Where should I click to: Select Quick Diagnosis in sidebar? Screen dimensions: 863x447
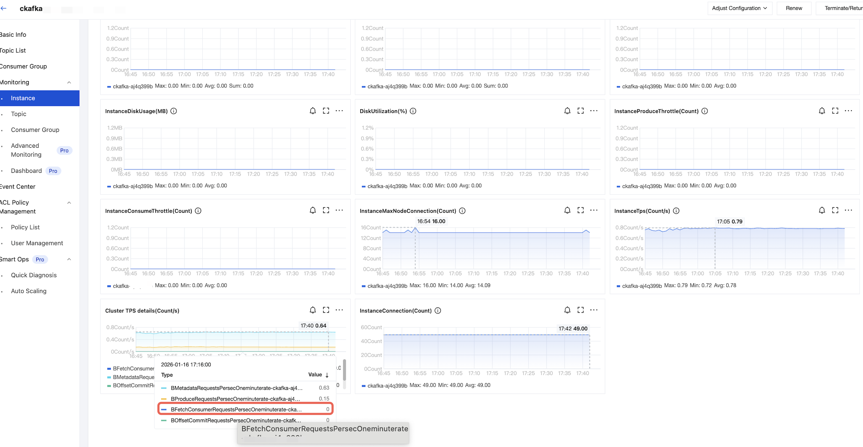coord(34,275)
